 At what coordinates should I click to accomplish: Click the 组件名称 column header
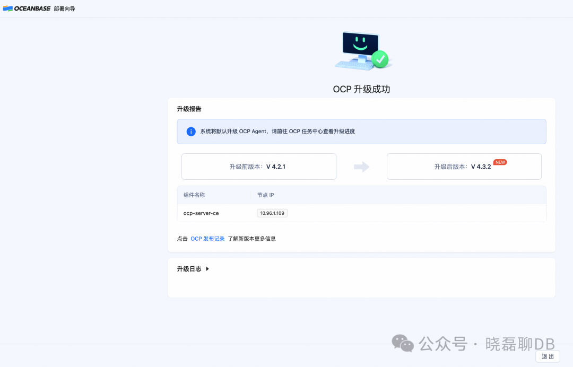click(194, 195)
